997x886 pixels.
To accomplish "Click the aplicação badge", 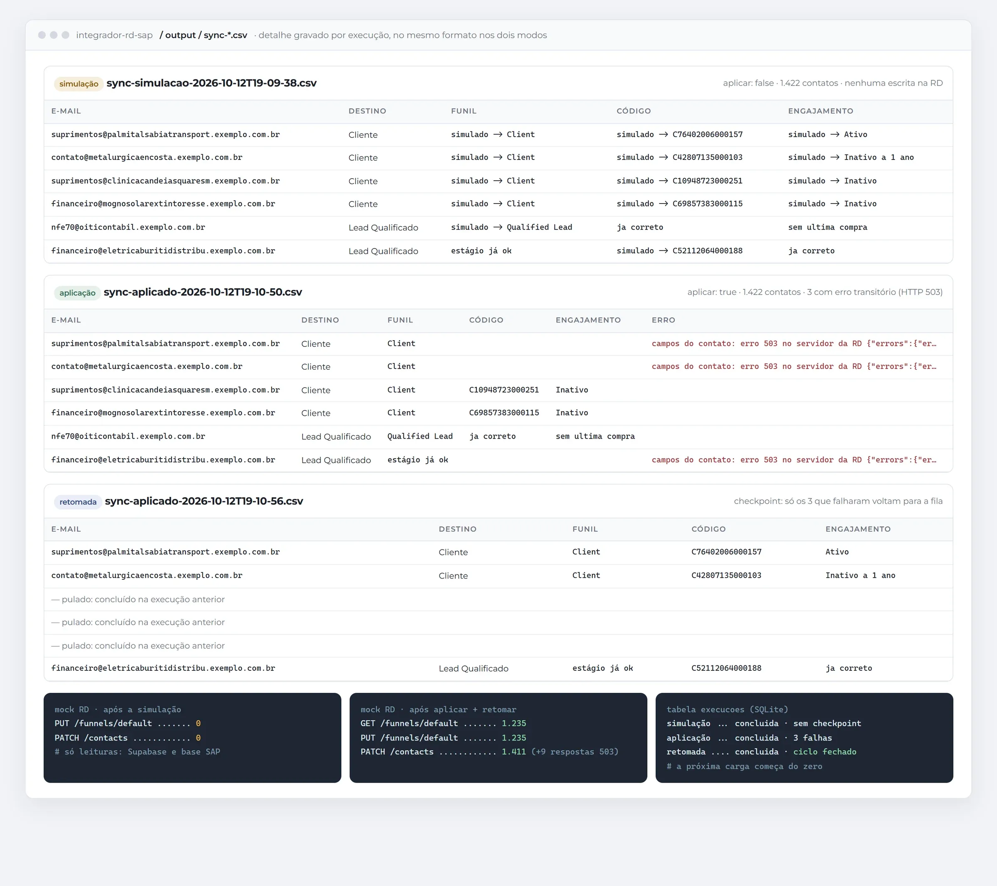I will (x=77, y=292).
